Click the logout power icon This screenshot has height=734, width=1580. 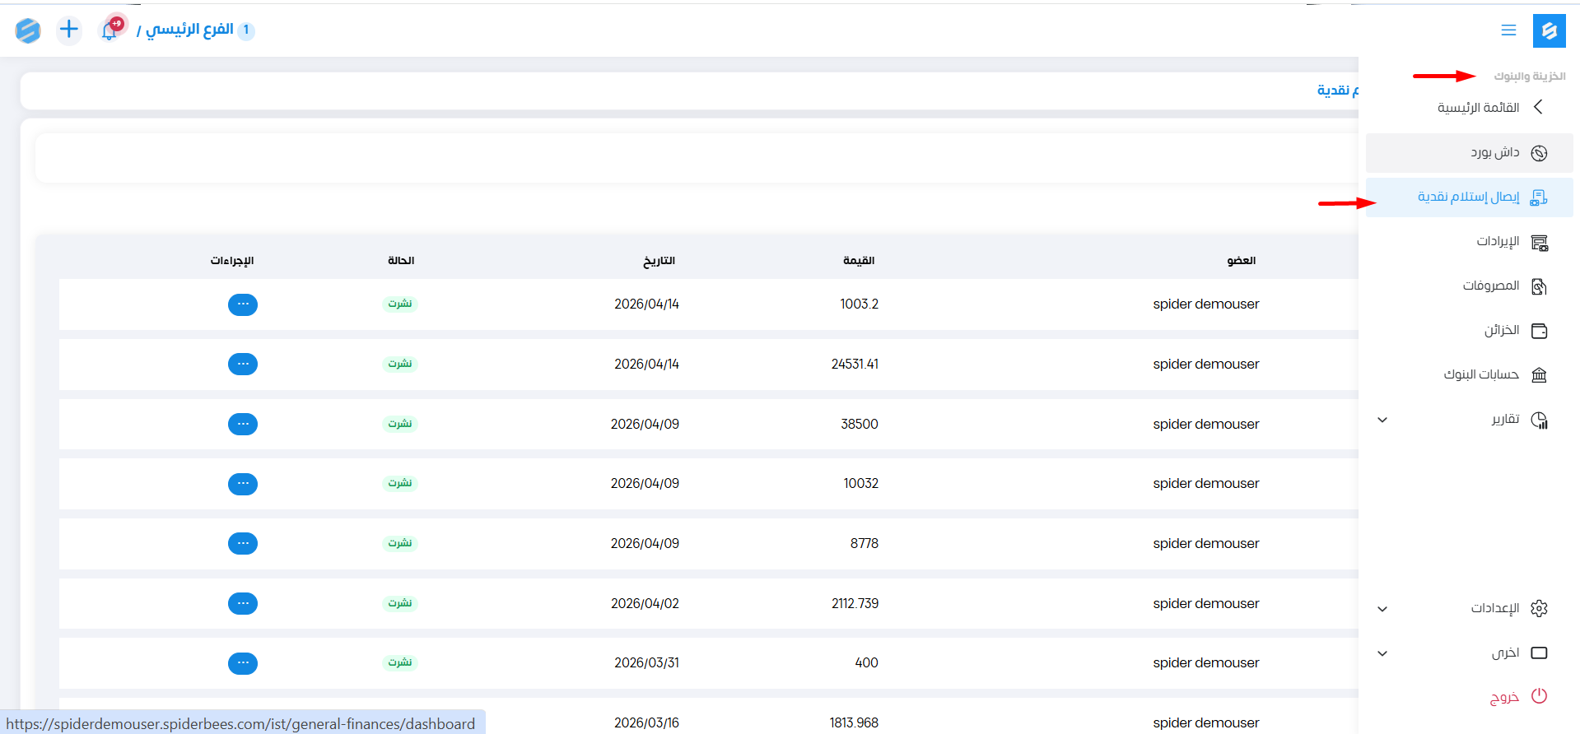(1539, 696)
